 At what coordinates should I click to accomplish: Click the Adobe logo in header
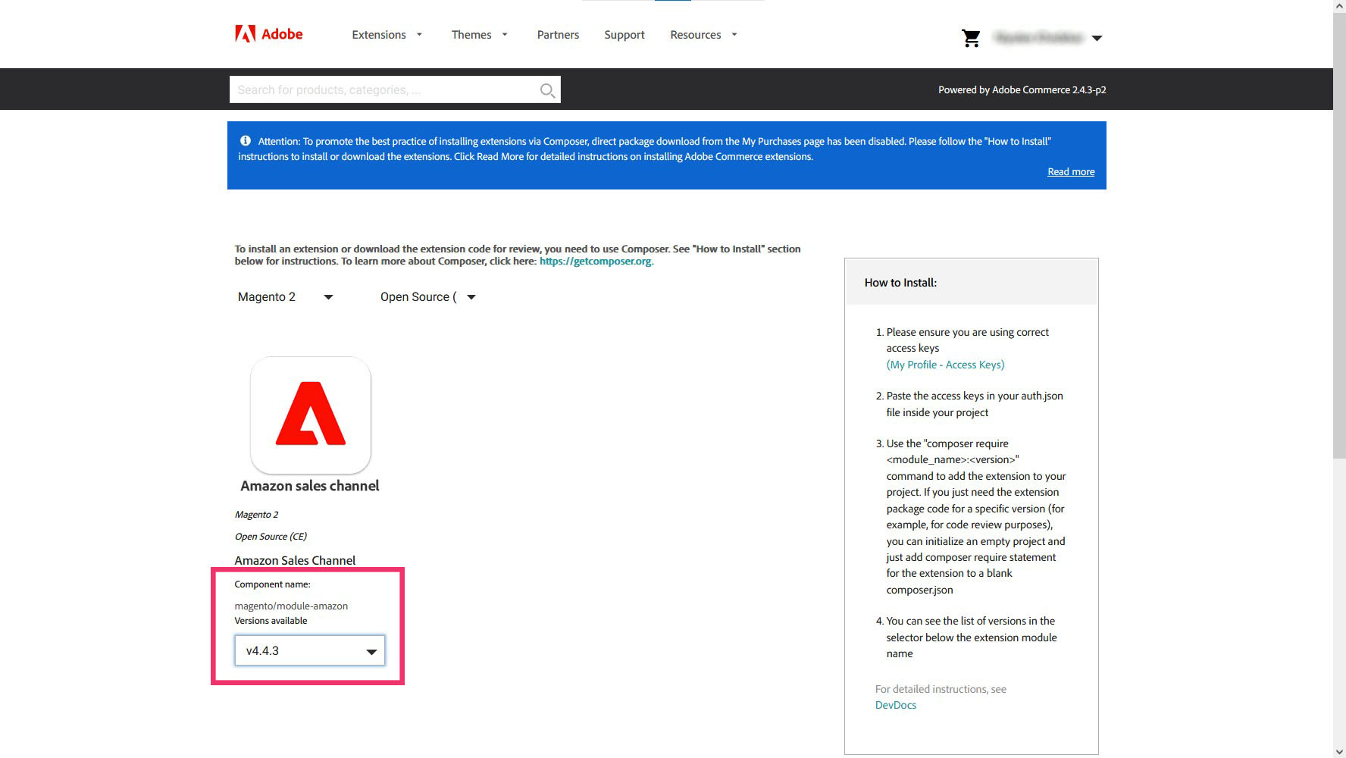269,34
